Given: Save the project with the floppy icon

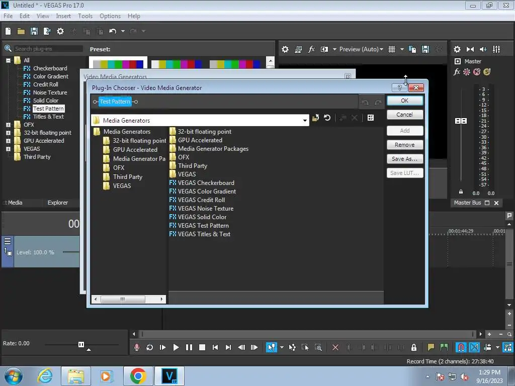Looking at the screenshot, I should 34,31.
